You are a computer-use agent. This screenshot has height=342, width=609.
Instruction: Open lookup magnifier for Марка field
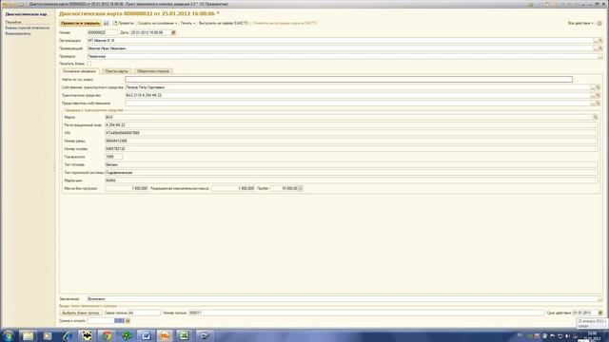pyautogui.click(x=595, y=117)
